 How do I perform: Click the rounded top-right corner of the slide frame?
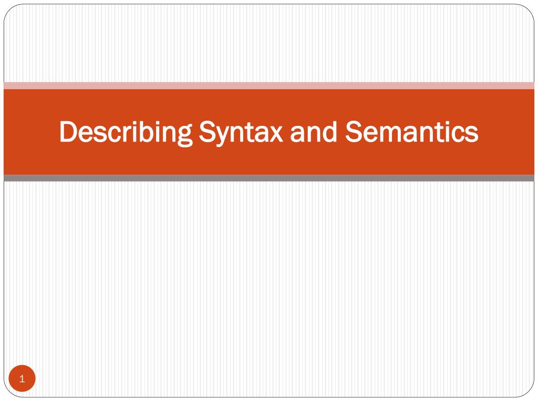coord(527,10)
